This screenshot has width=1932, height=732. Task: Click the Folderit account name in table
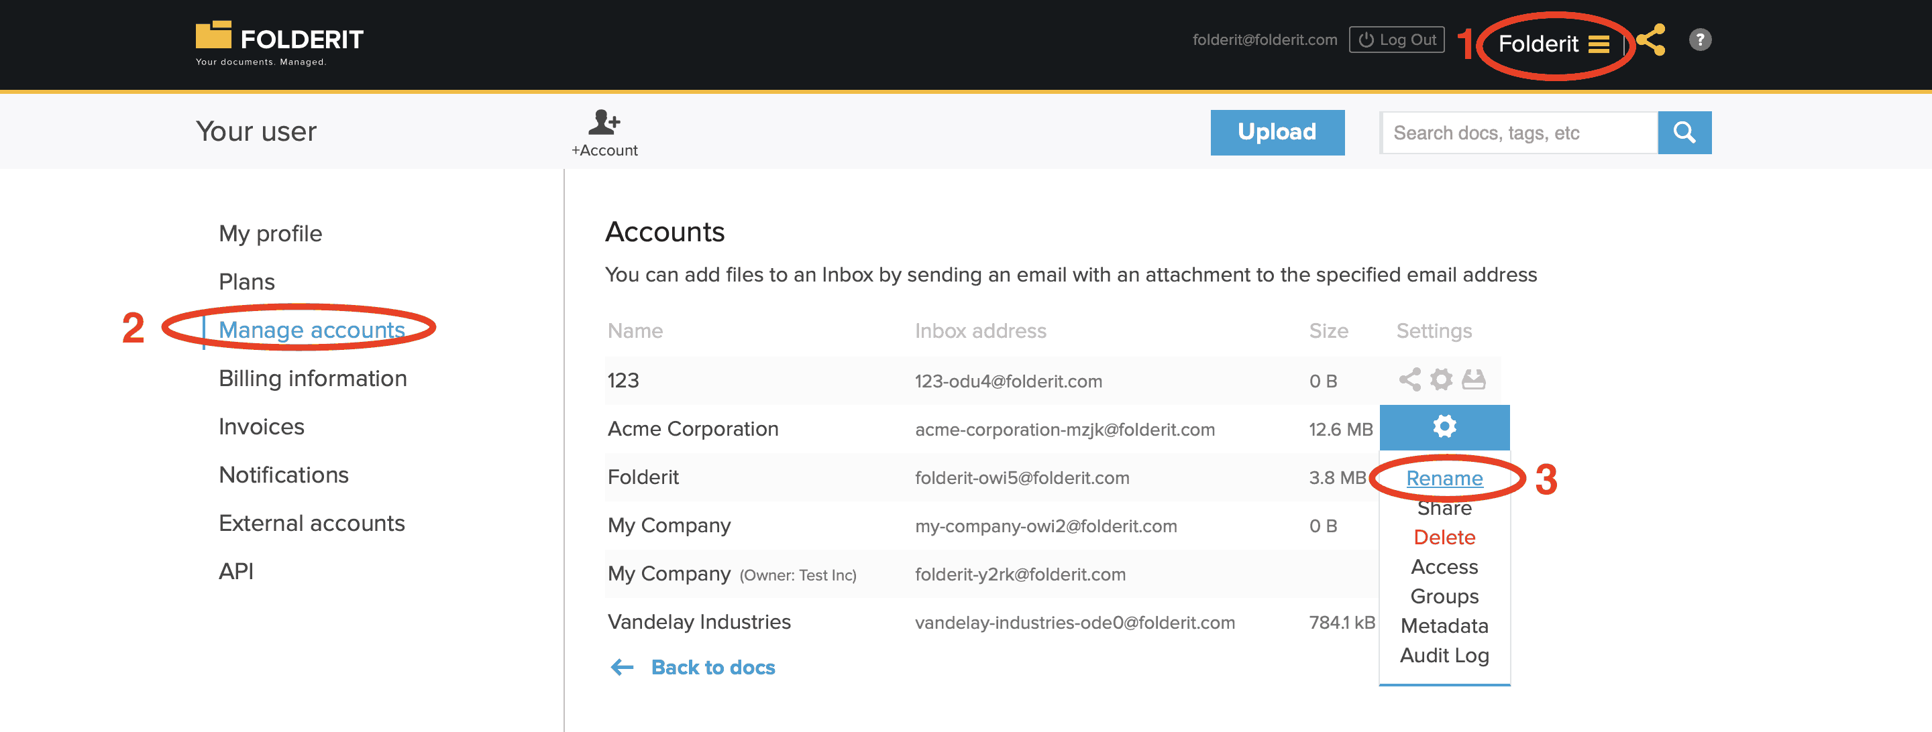coord(643,477)
